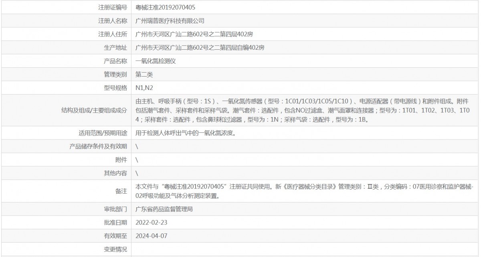The image size is (481, 257).
Task: Click the 注册人住所 label
Action: coord(113,34)
